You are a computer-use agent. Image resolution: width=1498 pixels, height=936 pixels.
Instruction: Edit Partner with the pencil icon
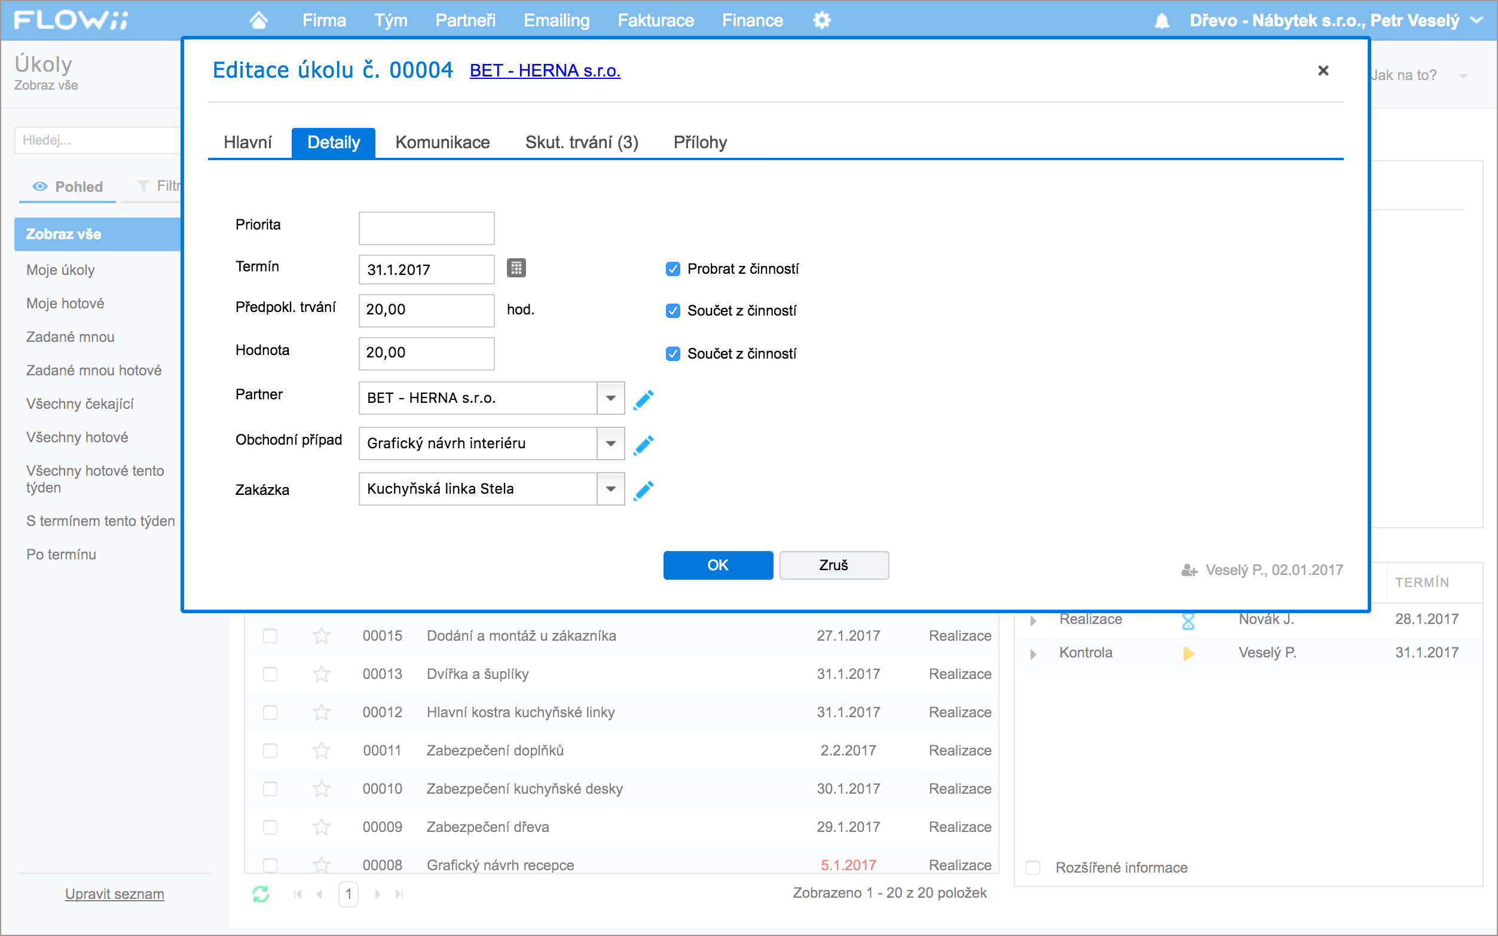point(644,399)
